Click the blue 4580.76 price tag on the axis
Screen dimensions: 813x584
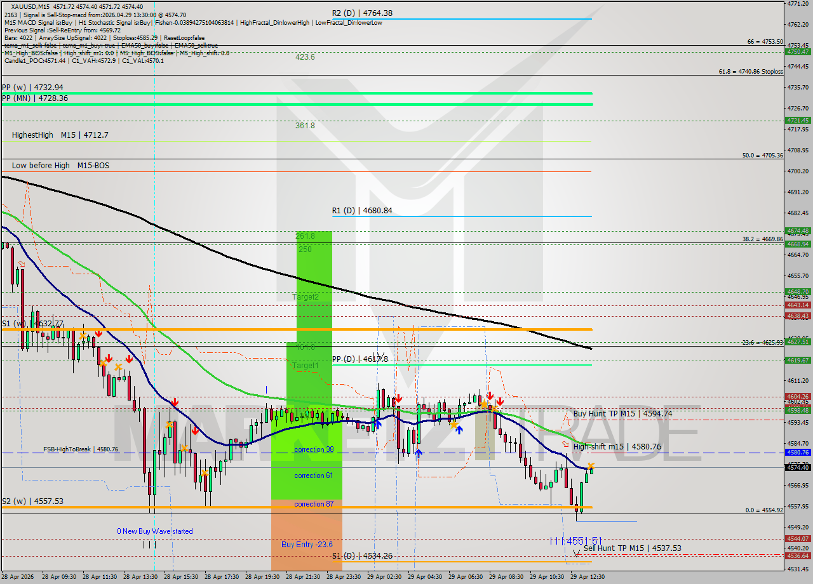click(x=798, y=453)
